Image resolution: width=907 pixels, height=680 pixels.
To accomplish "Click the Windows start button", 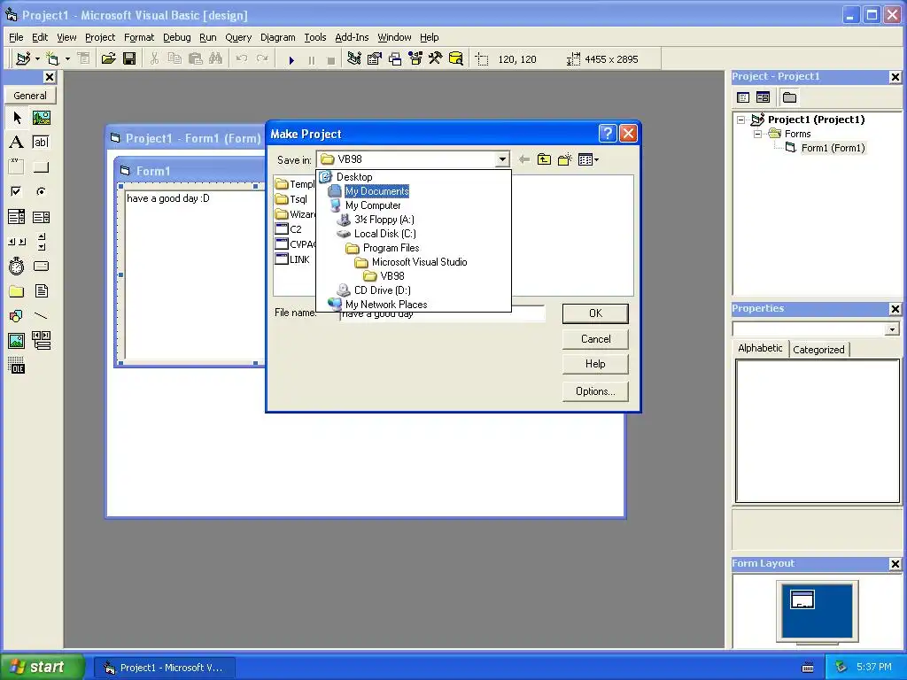I will (x=43, y=667).
